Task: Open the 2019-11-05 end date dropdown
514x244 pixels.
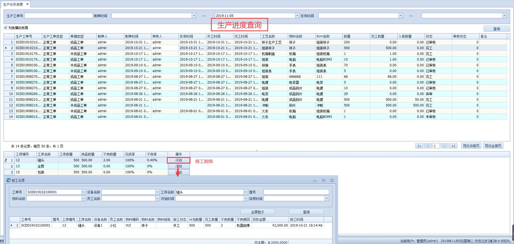Action: (x=297, y=16)
